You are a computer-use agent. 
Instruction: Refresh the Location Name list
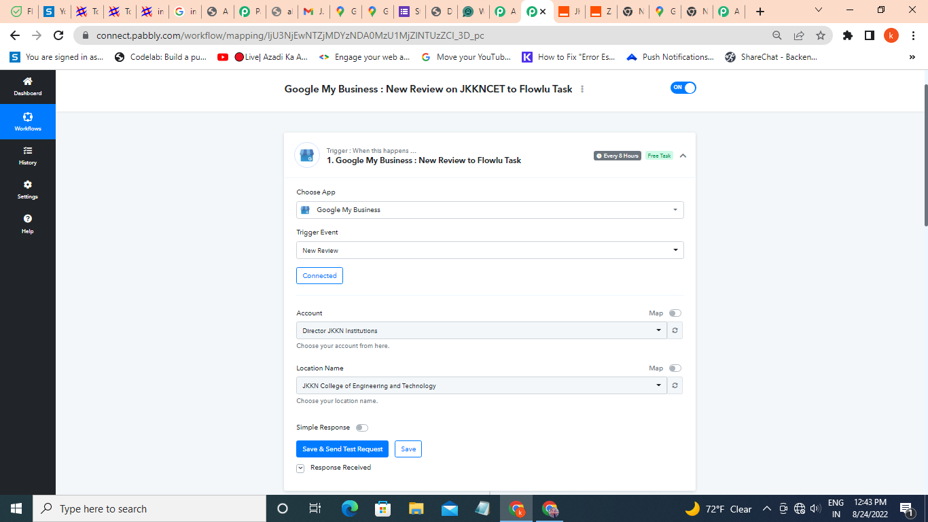pos(675,385)
